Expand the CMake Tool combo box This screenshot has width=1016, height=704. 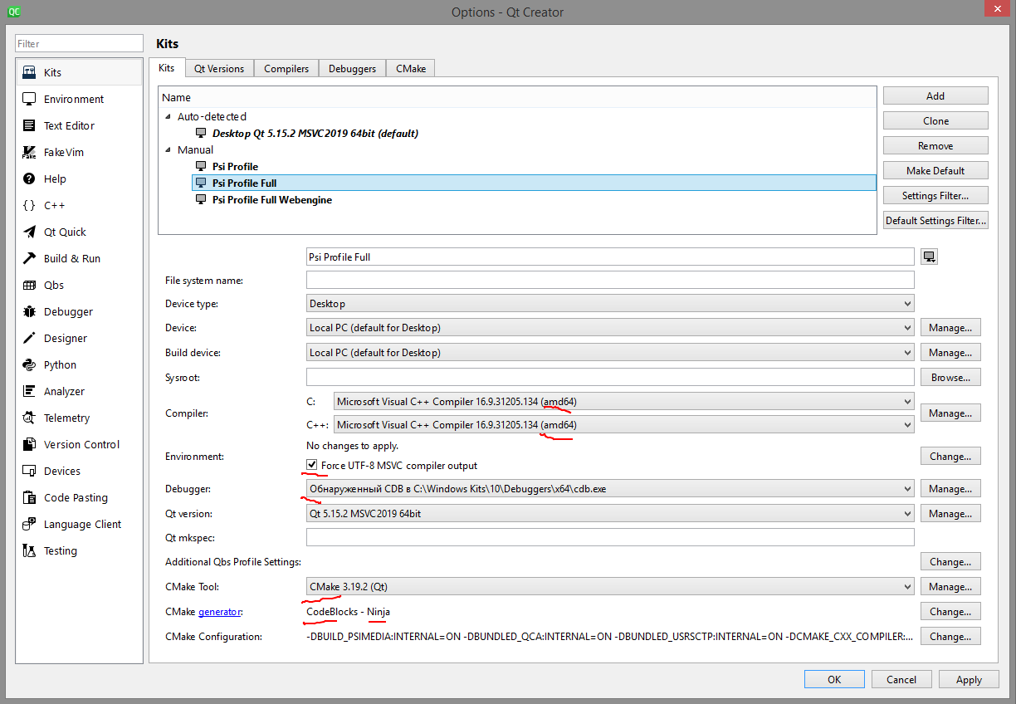[x=610, y=587]
